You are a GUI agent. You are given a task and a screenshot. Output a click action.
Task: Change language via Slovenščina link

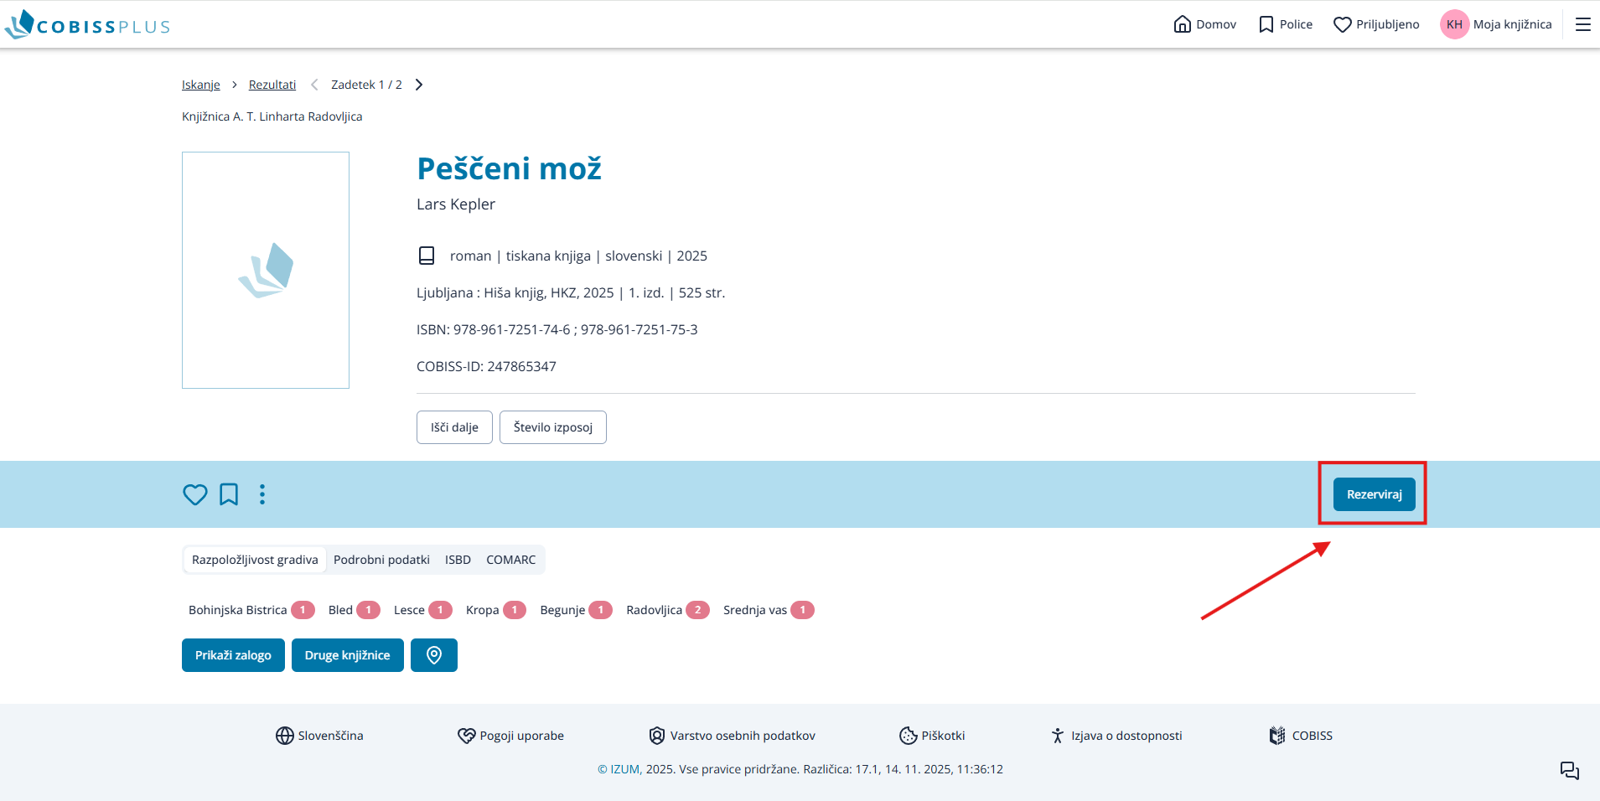(319, 736)
